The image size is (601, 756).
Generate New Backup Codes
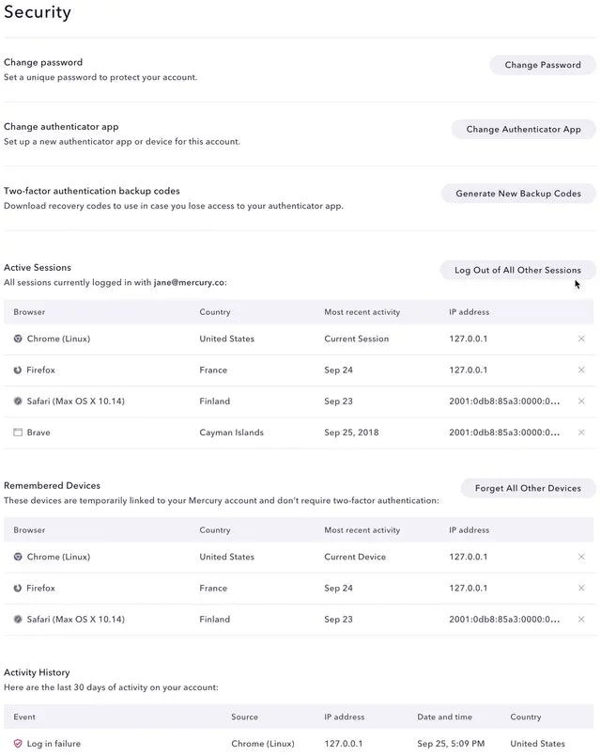tap(518, 194)
